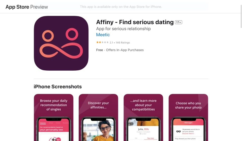Click the App Store Preview title
The width and height of the screenshot is (242, 141).
coord(27,7)
